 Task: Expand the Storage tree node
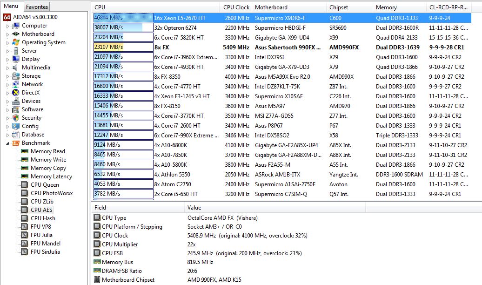(x=8, y=76)
